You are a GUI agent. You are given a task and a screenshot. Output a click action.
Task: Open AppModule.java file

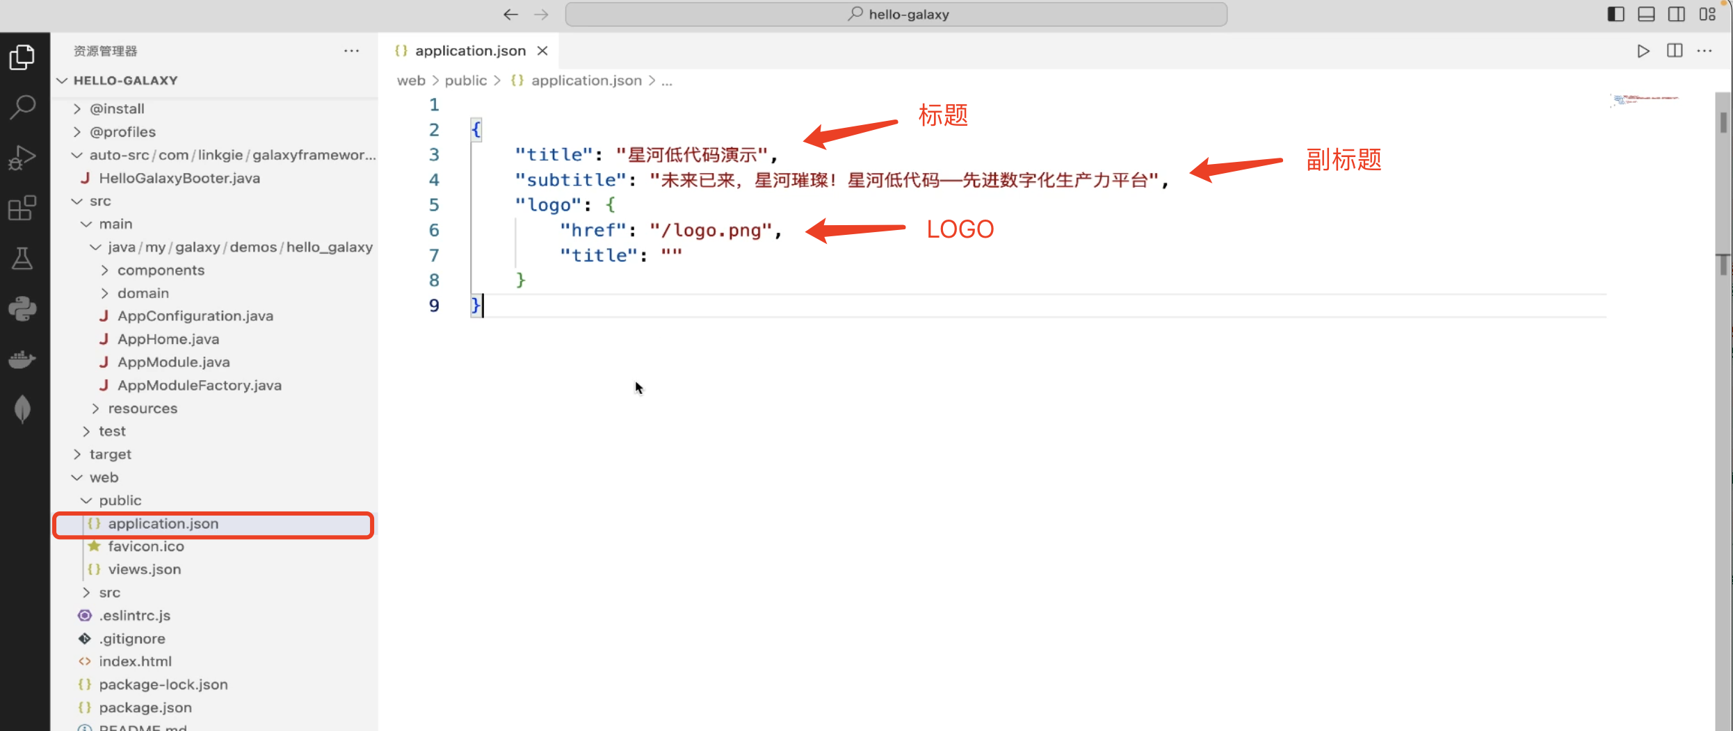(214, 362)
